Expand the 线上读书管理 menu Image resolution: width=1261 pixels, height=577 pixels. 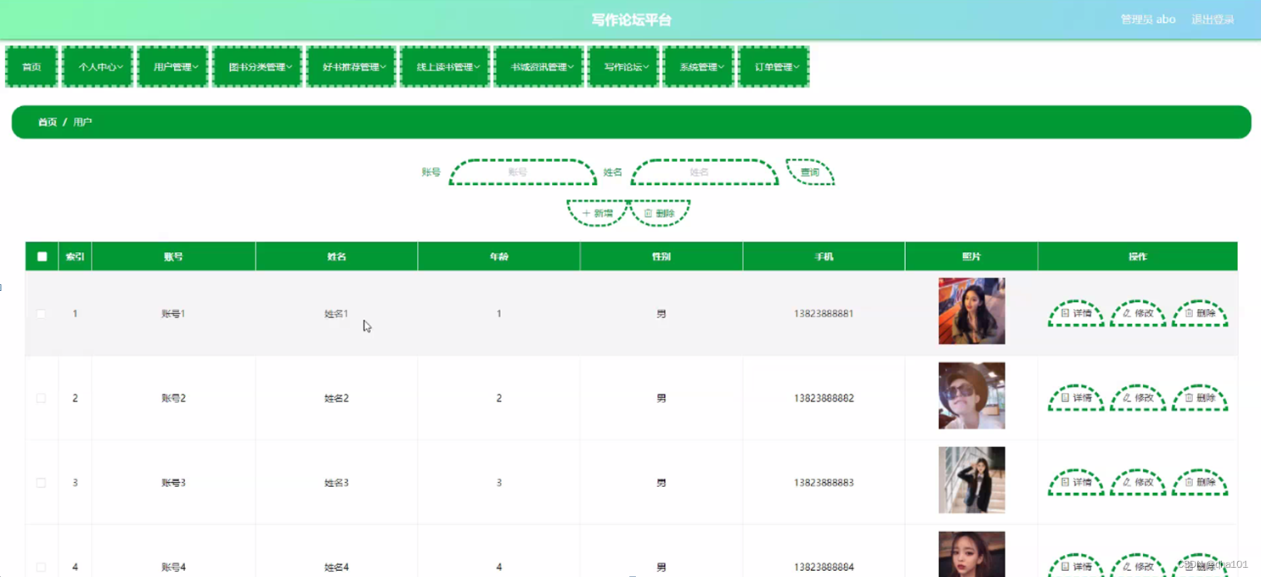point(446,67)
